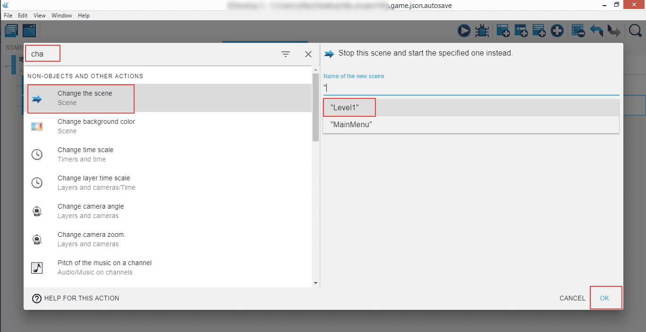Click the debugger bug icon
The width and height of the screenshot is (646, 332).
(x=482, y=31)
